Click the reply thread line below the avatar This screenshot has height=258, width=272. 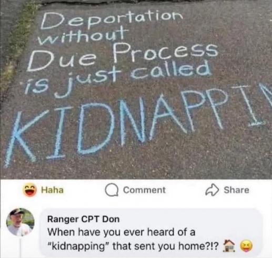click(21, 247)
